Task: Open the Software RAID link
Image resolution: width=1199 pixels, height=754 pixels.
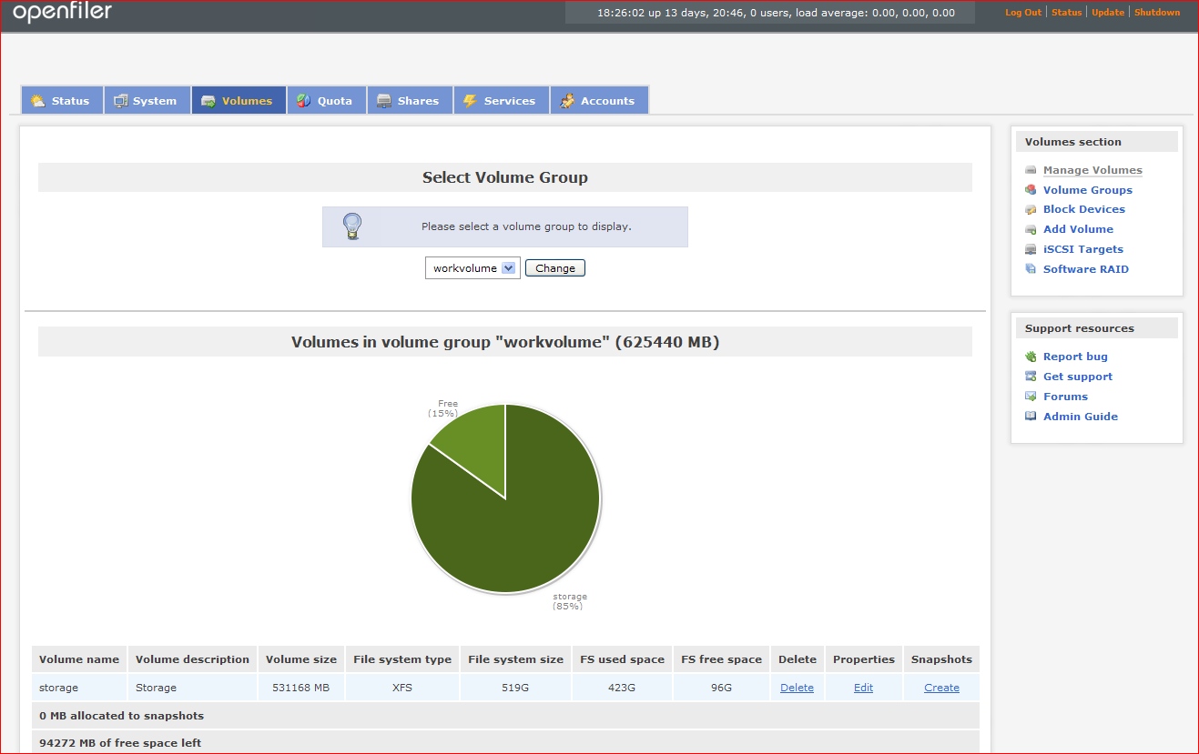Action: tap(1086, 269)
